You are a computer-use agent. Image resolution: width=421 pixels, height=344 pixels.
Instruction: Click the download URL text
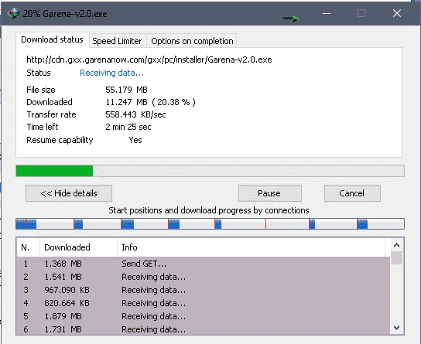[x=149, y=60]
